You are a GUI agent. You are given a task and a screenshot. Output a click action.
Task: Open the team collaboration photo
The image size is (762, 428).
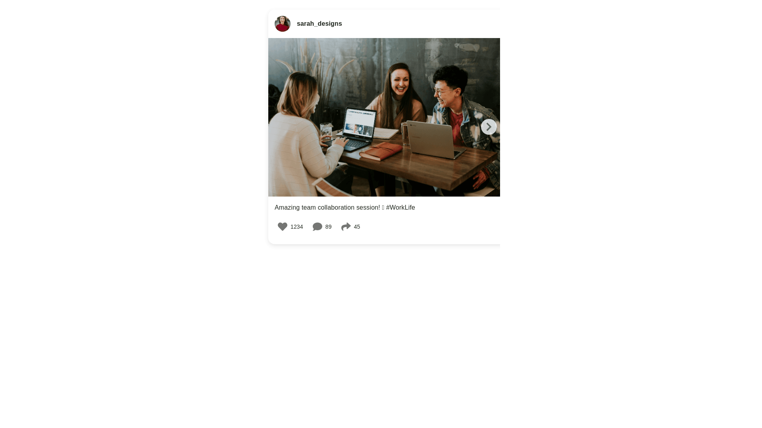tap(384, 117)
